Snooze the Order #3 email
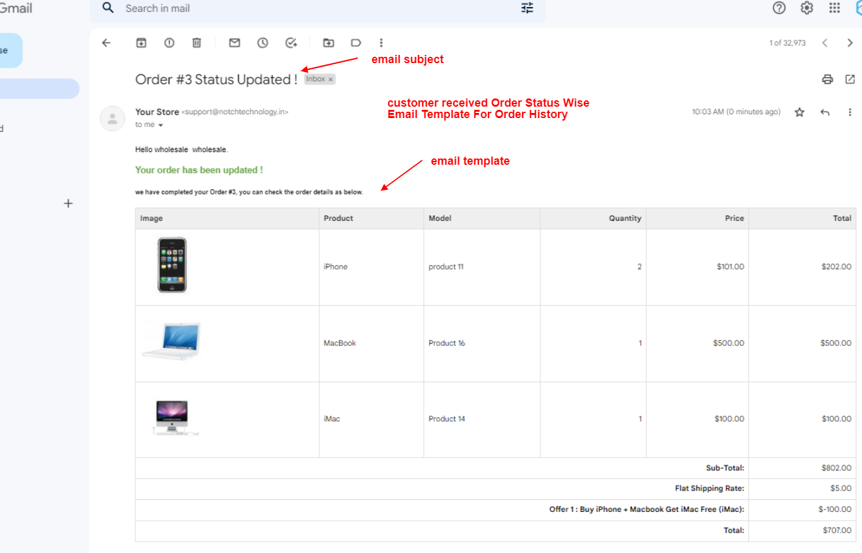862x553 pixels. [263, 42]
